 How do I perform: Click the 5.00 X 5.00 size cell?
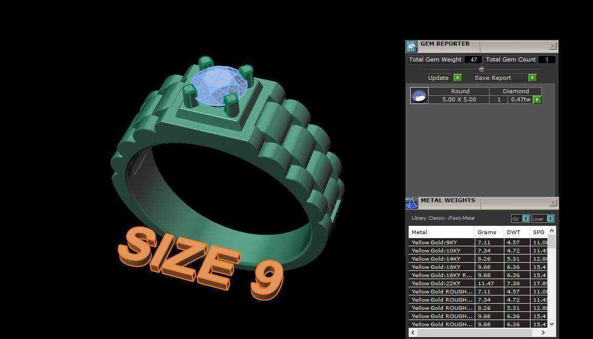coord(459,99)
